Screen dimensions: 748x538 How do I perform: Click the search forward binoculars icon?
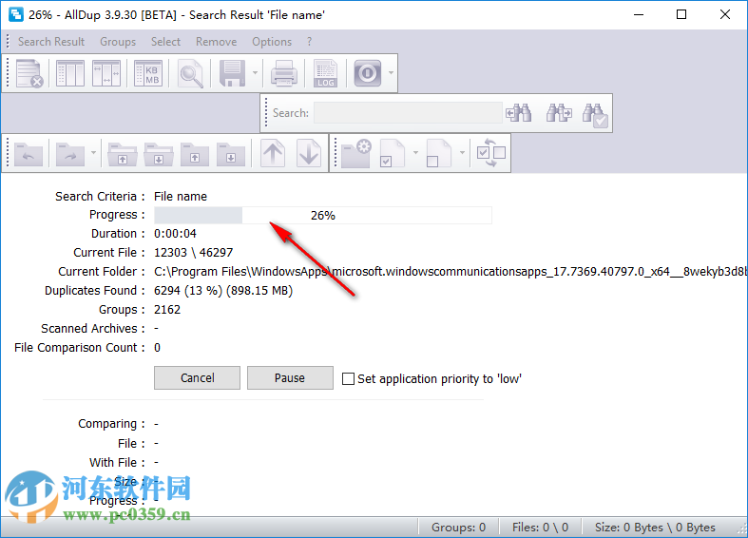559,113
